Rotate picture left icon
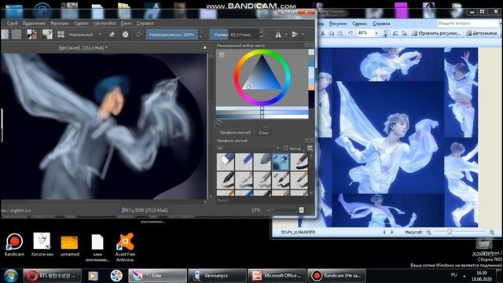The height and width of the screenshot is (283, 503). 395,33
